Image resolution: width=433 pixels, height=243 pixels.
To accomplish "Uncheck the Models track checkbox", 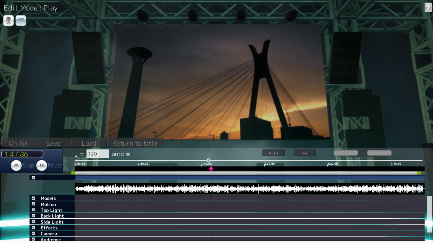I will click(x=33, y=198).
